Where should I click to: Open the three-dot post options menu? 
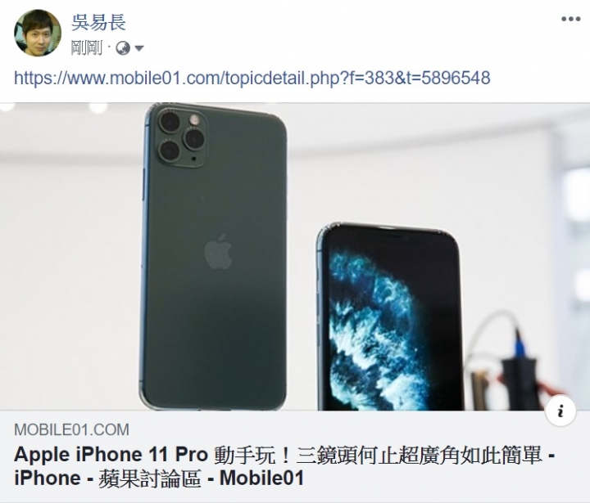(570, 19)
